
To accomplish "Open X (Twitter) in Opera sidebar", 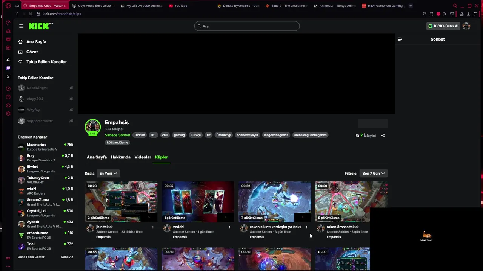I will pos(8,76).
